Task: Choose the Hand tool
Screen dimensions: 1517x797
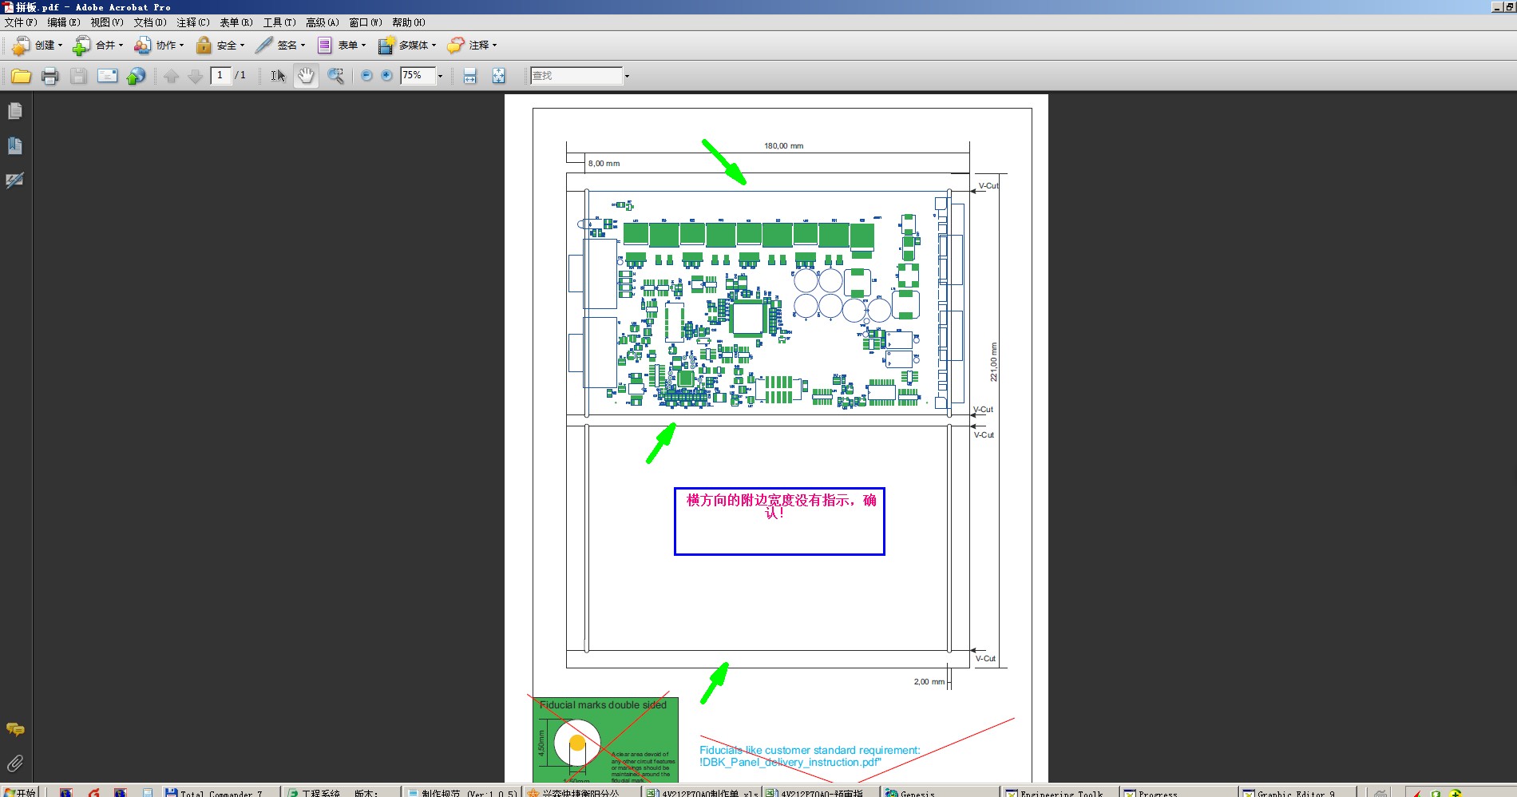Action: tap(306, 76)
